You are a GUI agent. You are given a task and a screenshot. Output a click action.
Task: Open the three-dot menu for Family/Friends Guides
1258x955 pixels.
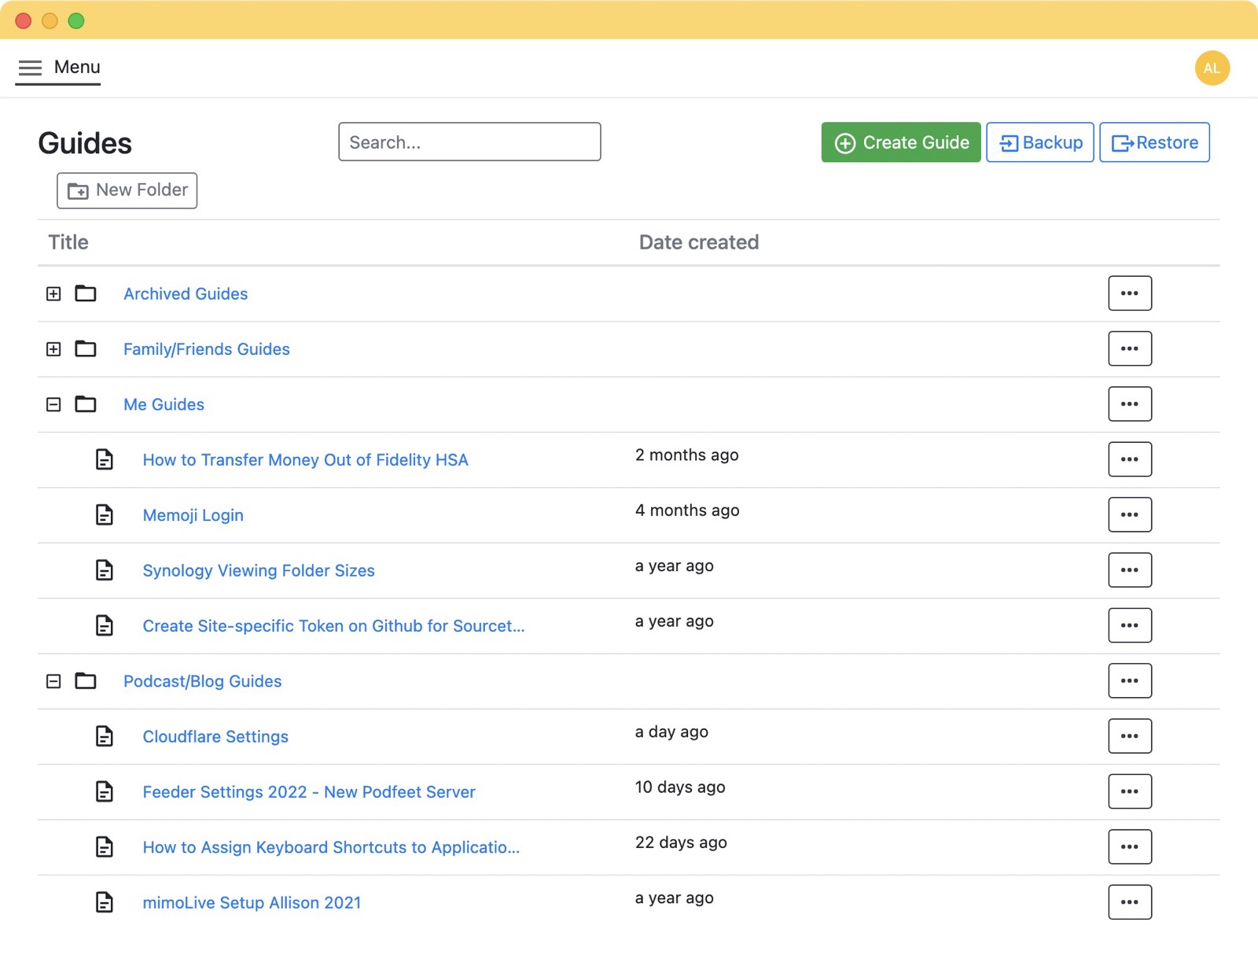1129,349
